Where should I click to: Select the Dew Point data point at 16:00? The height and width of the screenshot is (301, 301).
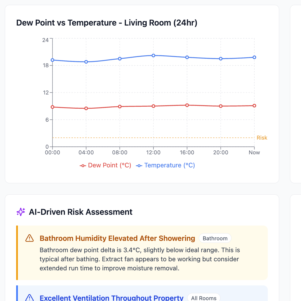tap(187, 105)
